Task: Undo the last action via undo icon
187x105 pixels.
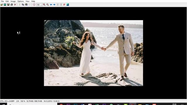Action: (30, 5)
